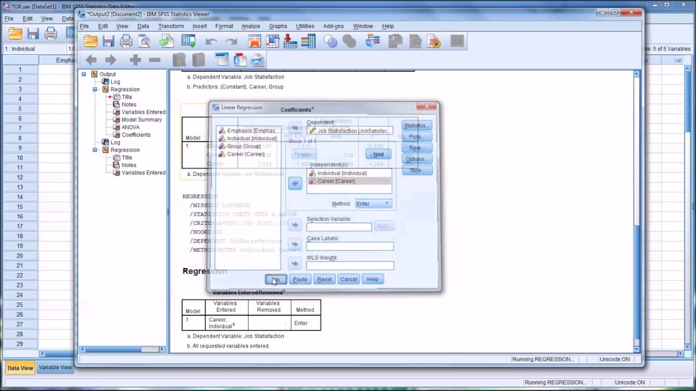Viewport: 696px width, 391px height.
Task: Go to Data using the star icon
Action: click(254, 41)
